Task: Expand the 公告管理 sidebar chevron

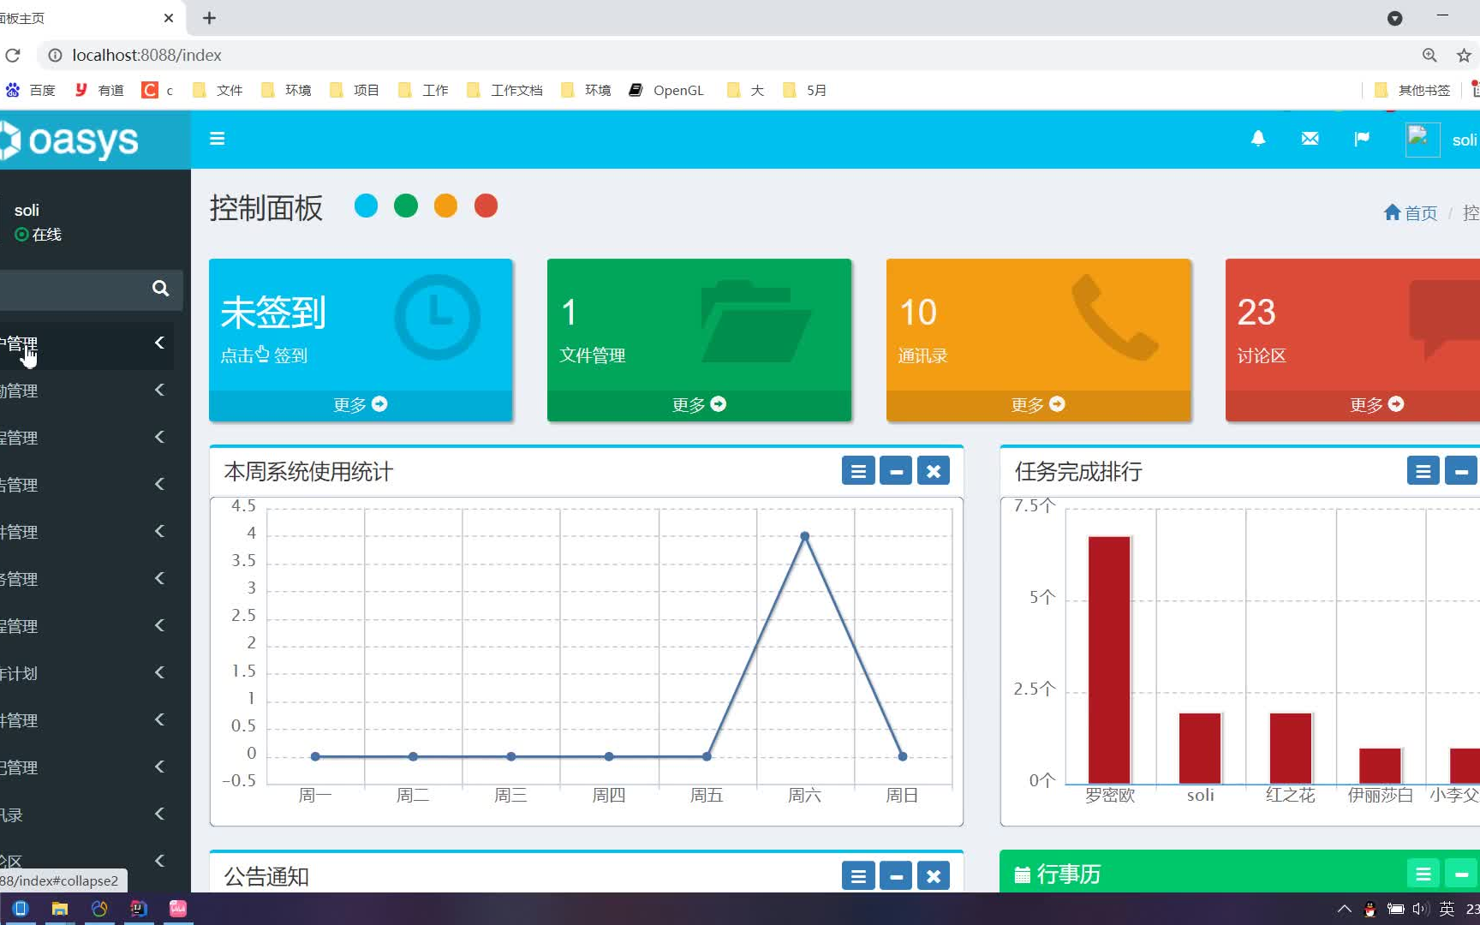Action: [159, 484]
